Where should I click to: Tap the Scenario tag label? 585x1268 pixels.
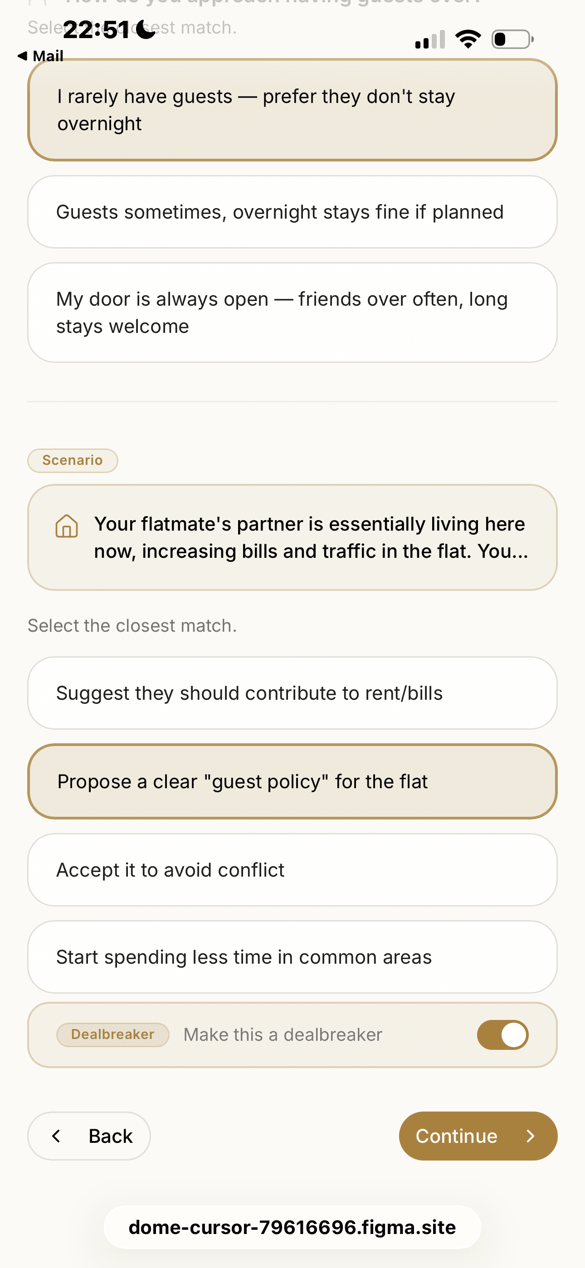73,460
